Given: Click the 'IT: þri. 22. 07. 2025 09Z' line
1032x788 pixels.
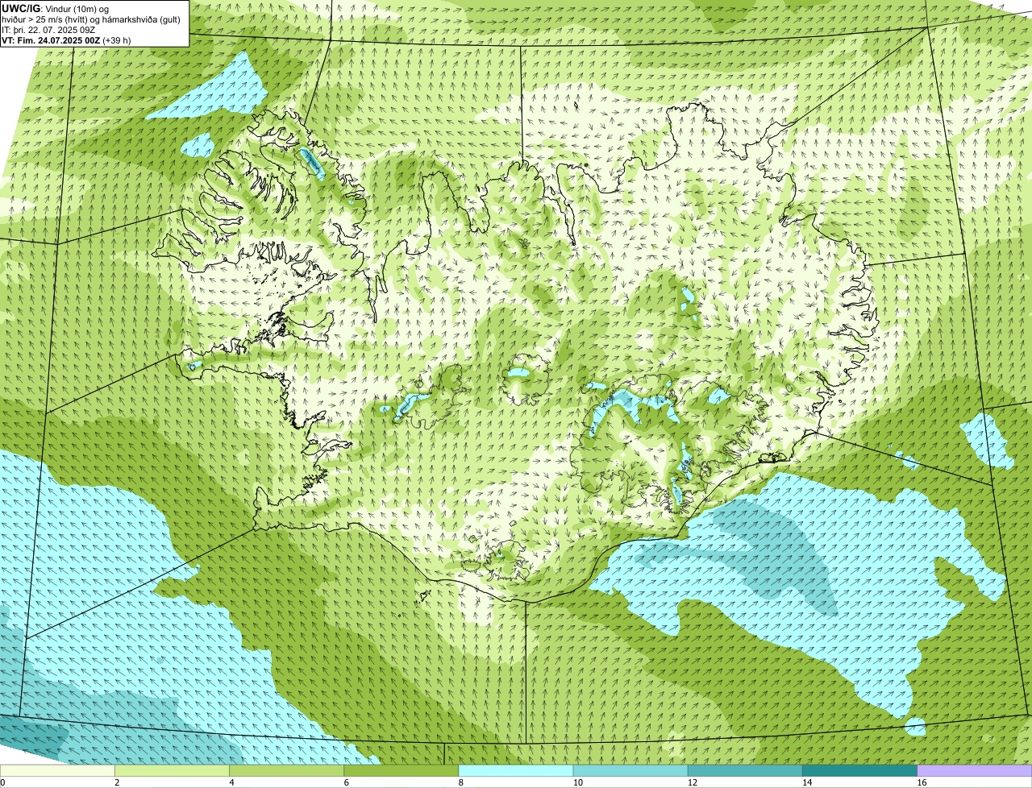Looking at the screenshot, I should tap(49, 30).
